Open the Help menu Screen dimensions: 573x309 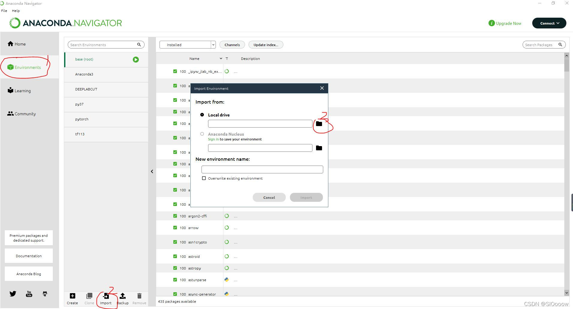(16, 11)
